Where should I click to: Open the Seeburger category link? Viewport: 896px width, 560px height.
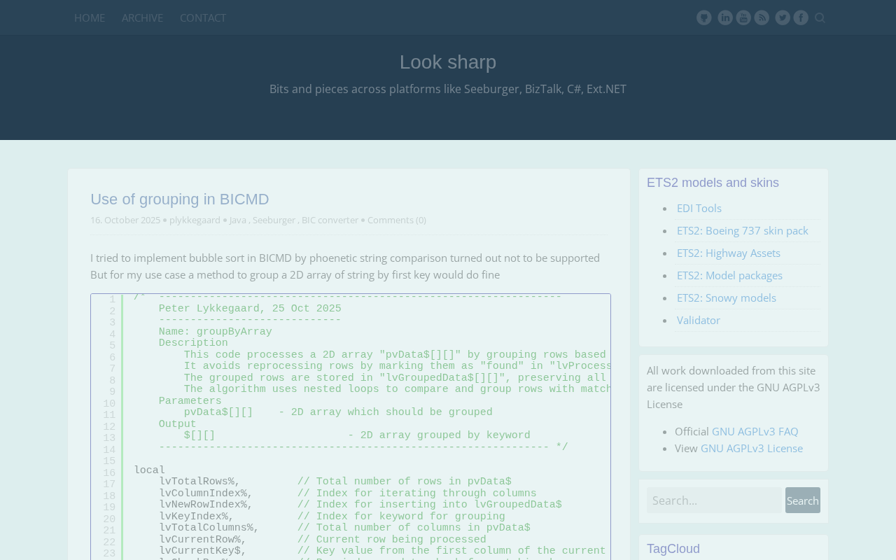tap(274, 220)
